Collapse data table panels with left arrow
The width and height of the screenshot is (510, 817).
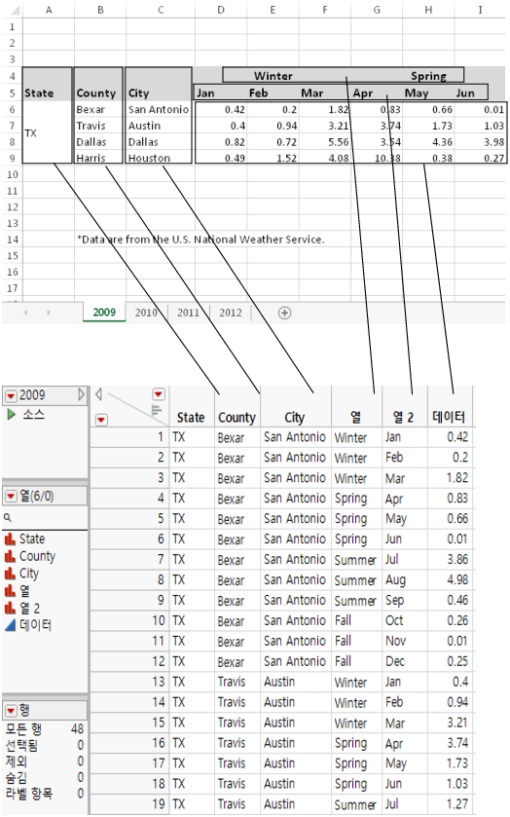point(98,394)
